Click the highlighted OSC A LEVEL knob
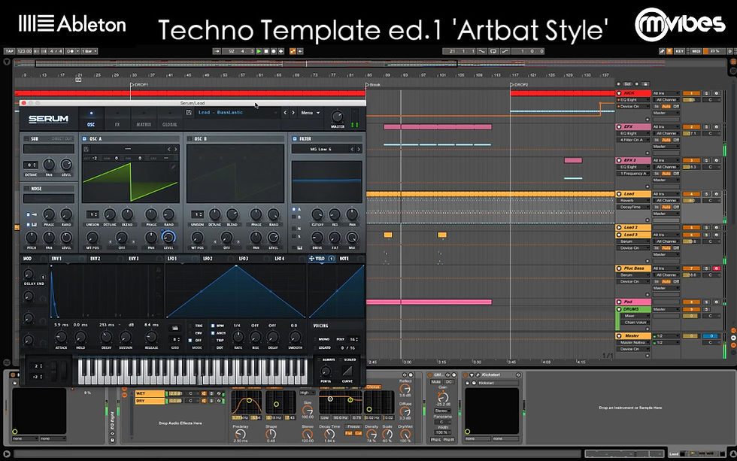 coord(168,237)
